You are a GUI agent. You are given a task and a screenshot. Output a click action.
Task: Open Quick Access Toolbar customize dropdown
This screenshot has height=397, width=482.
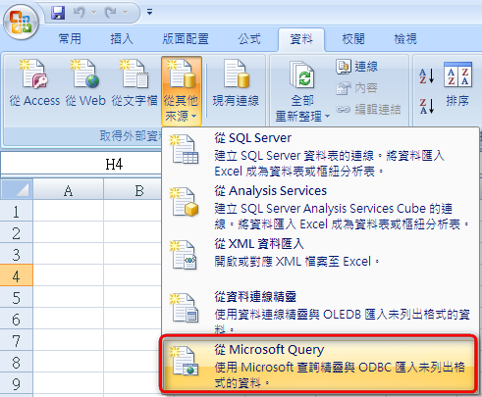pos(149,13)
